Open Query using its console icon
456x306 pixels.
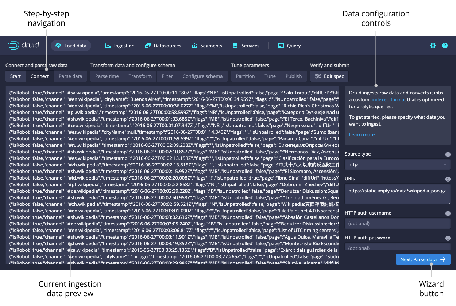coord(280,46)
